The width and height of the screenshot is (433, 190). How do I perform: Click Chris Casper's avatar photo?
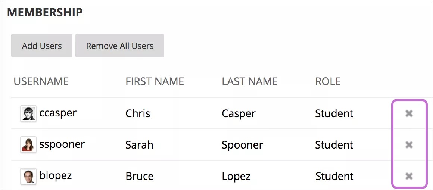[x=28, y=113]
